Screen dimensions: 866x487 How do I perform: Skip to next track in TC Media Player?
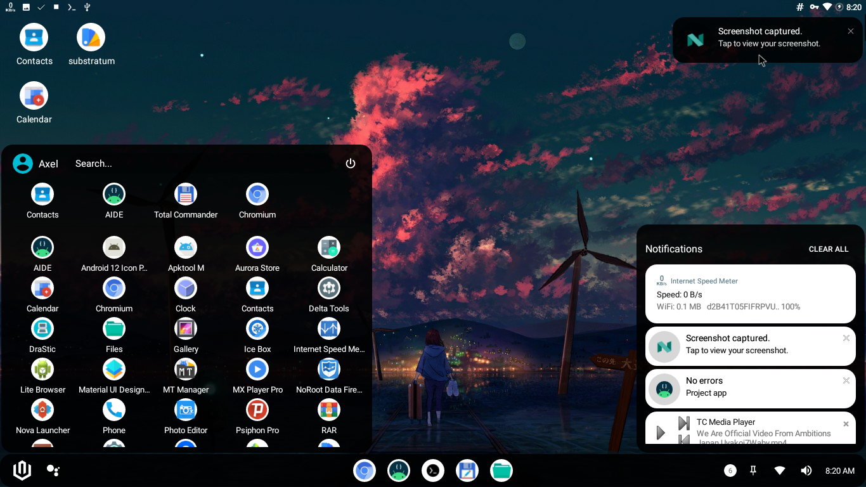pyautogui.click(x=684, y=423)
